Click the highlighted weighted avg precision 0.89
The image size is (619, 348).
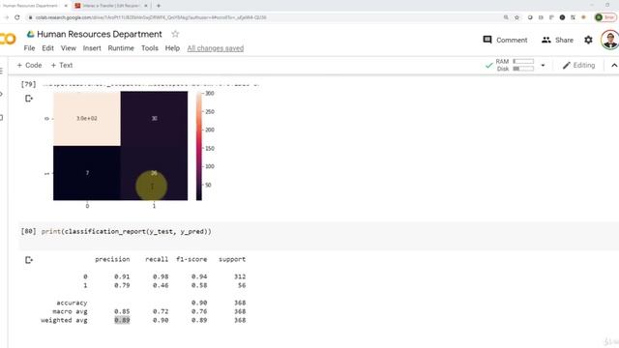click(x=122, y=320)
